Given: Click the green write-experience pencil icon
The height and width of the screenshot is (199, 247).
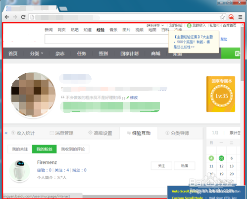Looking at the screenshot, I should pyautogui.click(x=237, y=53).
